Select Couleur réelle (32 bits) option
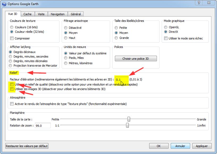The image size is (217, 154). pyautogui.click(x=27, y=32)
